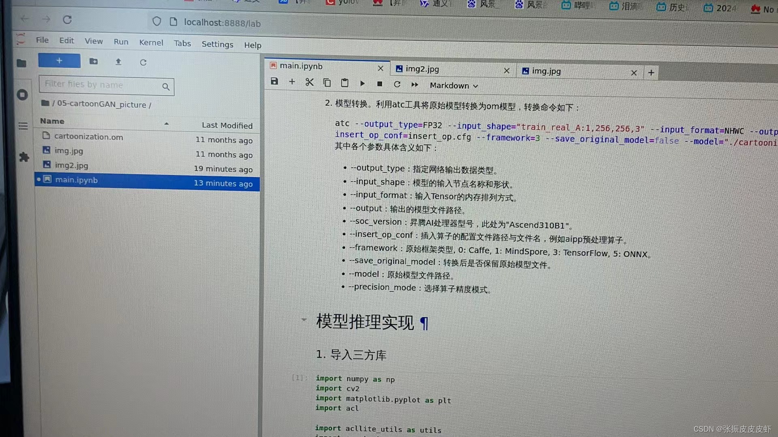This screenshot has width=778, height=437.
Task: Restart the kernel with circular arrow icon
Action: point(397,84)
